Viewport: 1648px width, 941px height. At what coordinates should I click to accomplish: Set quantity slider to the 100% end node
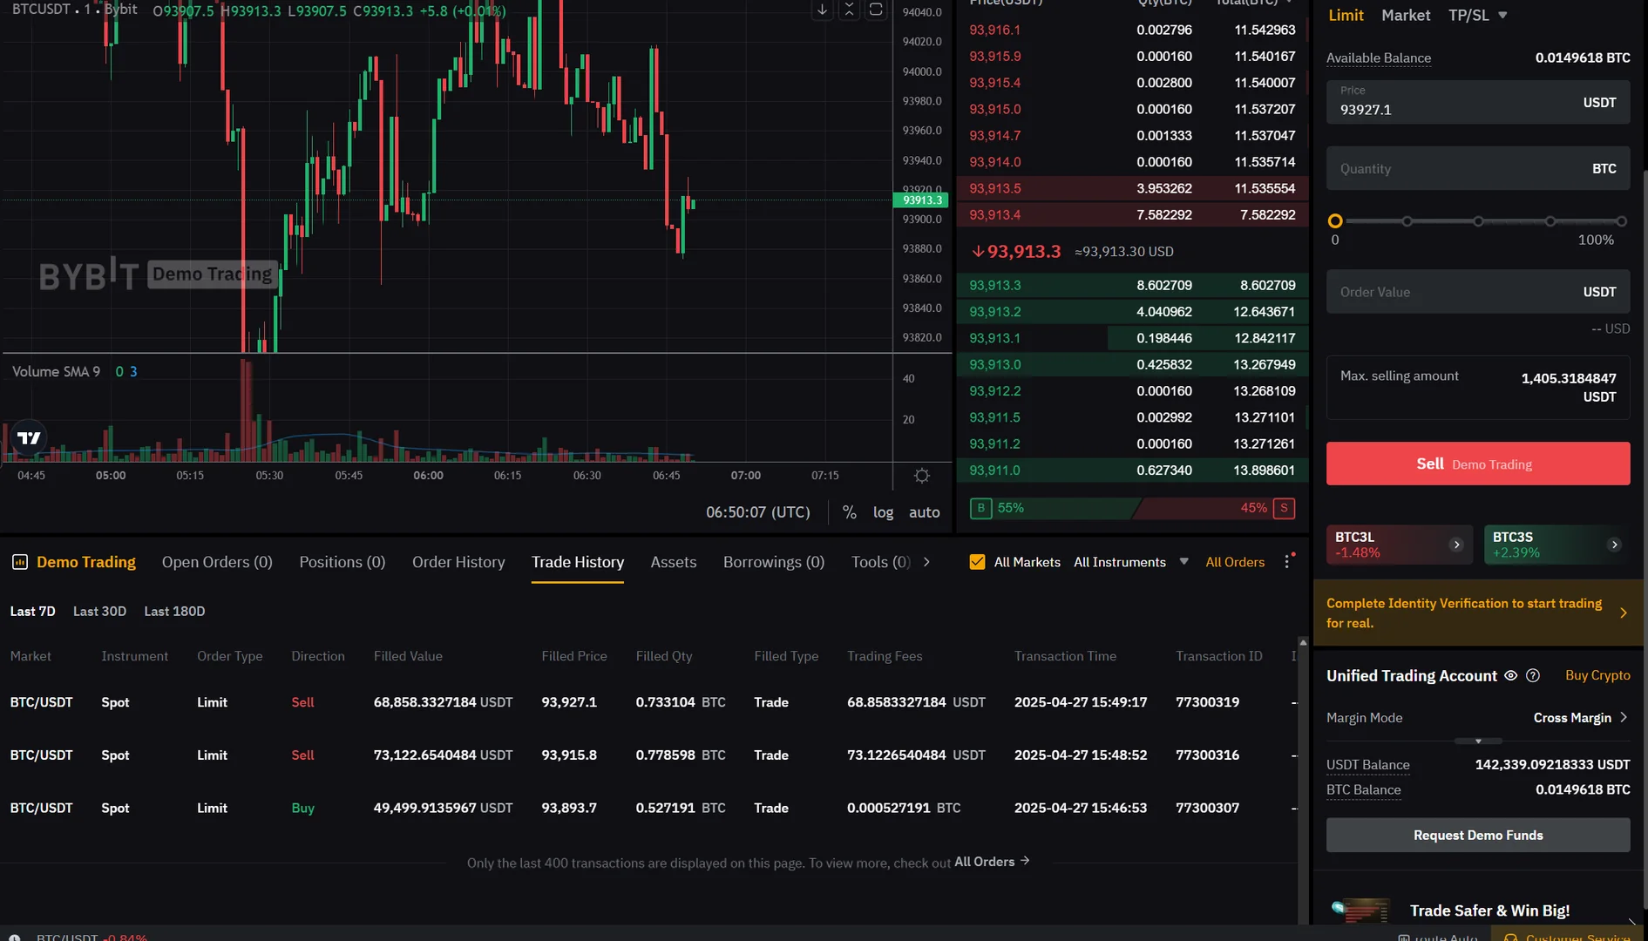(1621, 221)
